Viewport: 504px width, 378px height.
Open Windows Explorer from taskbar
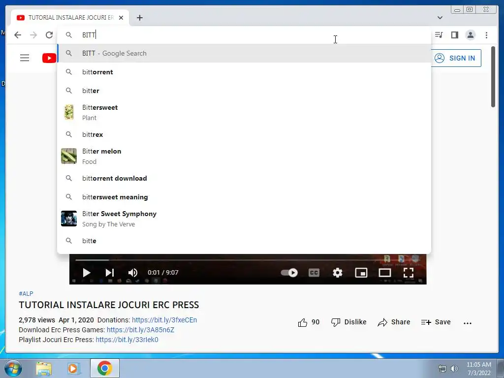pos(44,368)
